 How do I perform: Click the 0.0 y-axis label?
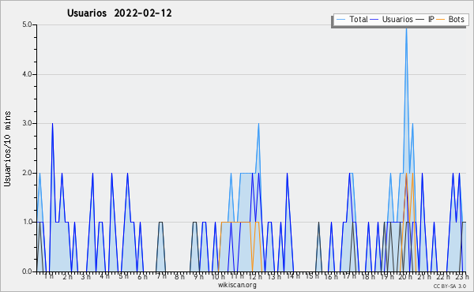click(27, 271)
